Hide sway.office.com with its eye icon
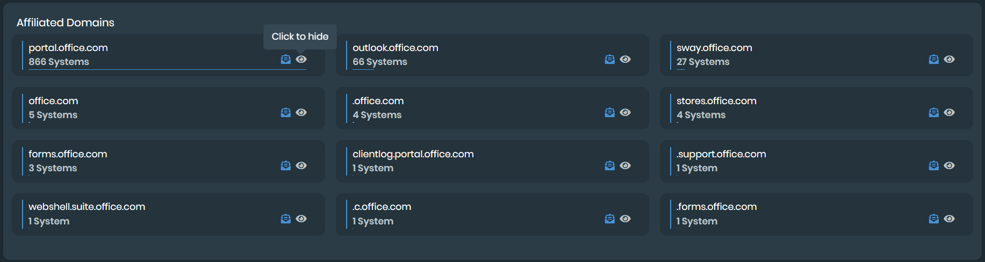This screenshot has height=262, width=985. pos(950,59)
